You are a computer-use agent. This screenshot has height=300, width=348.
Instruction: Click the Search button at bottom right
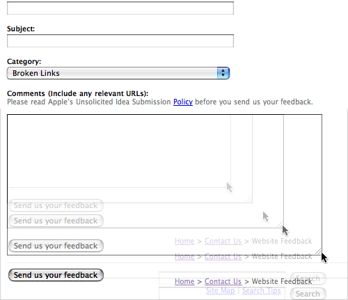tap(308, 294)
